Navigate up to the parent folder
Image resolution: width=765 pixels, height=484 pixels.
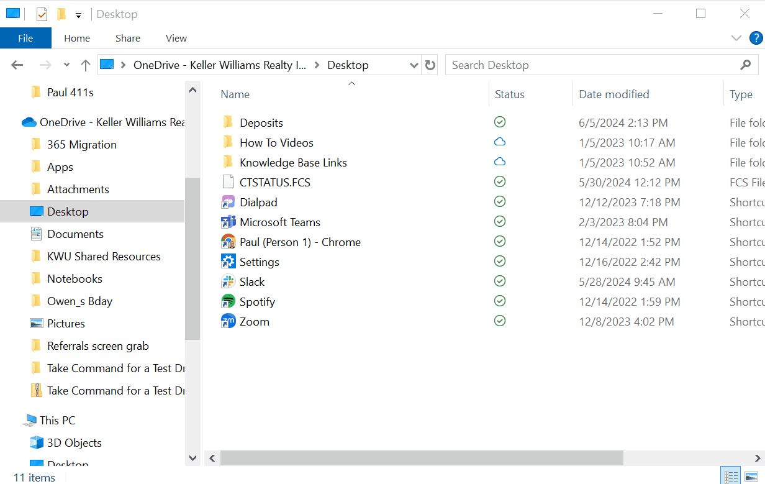click(85, 65)
